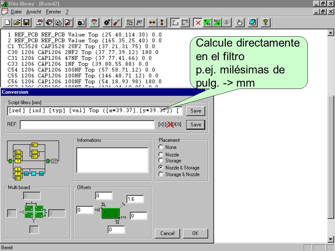Click into the Informations text box
The height and width of the screenshot is (251, 335).
[x=112, y=160]
